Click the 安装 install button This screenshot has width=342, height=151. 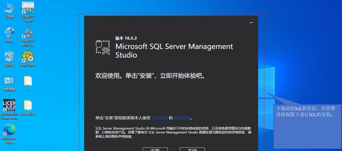click(155, 149)
